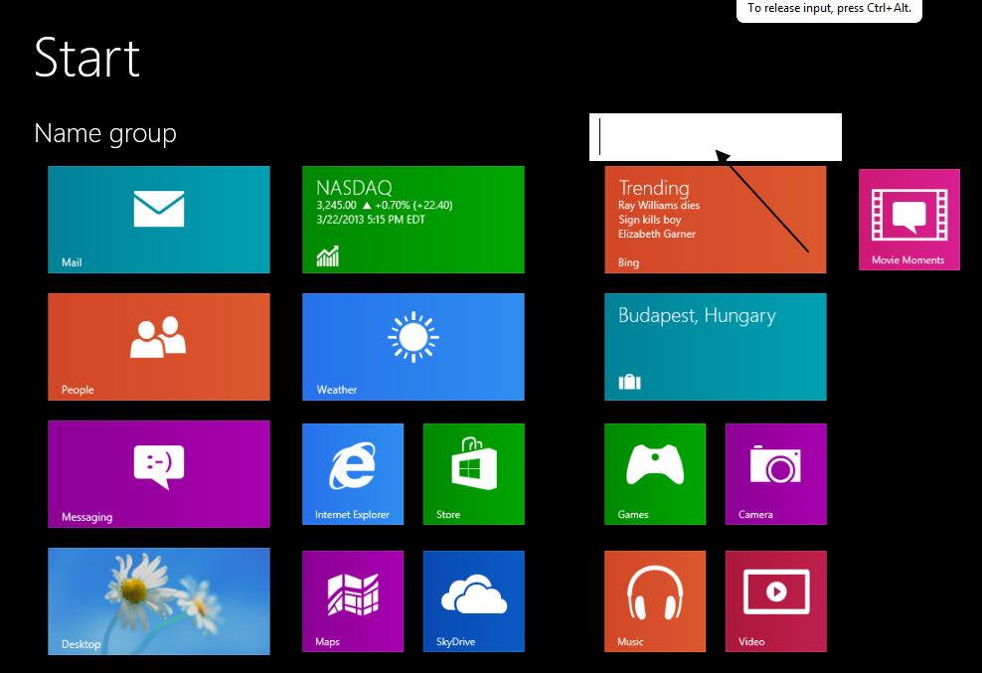Launch Internet Explorer tile
This screenshot has height=673, width=982.
pyautogui.click(x=353, y=474)
